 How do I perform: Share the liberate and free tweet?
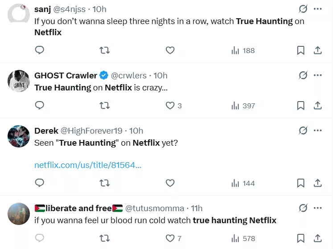pos(317,238)
